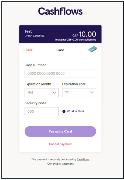
Task: Click the teal credit card icon
Action: pyautogui.click(x=93, y=49)
